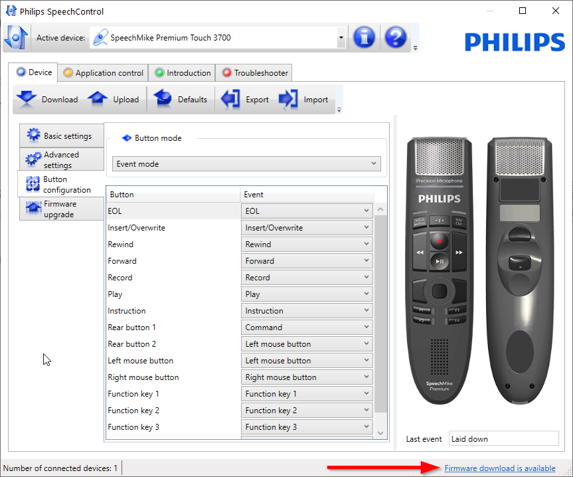Screen dimensions: 573x477
Task: Open the Rear button 1 Command dropdown
Action: pyautogui.click(x=307, y=327)
